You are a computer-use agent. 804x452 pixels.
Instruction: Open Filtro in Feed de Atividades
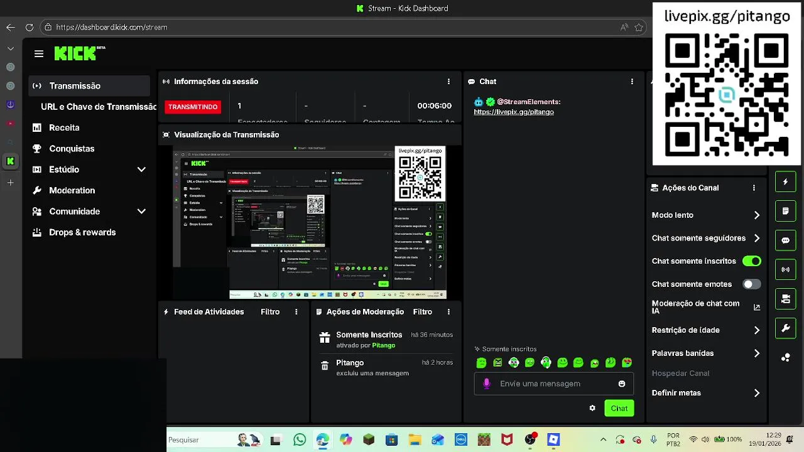(270, 312)
